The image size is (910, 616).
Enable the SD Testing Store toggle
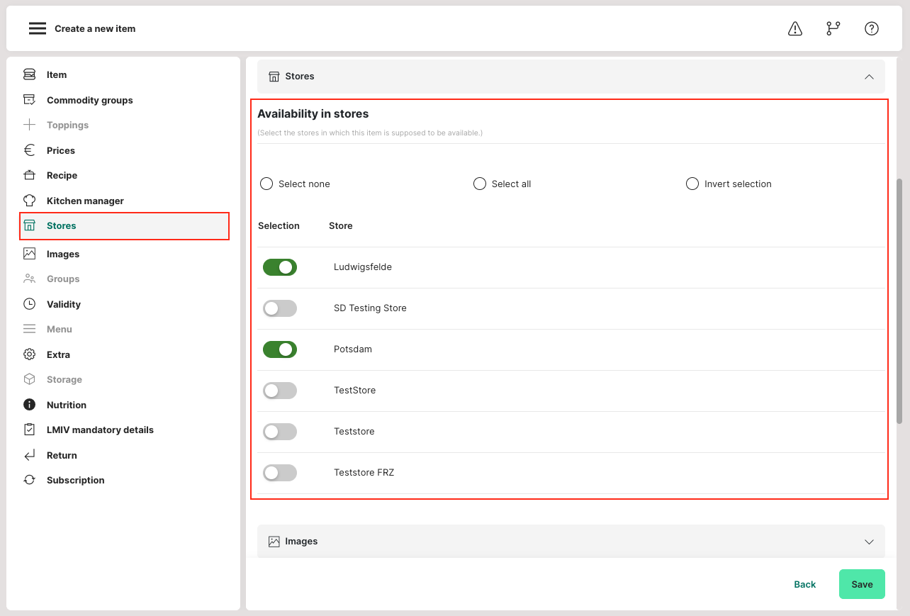[x=280, y=308]
